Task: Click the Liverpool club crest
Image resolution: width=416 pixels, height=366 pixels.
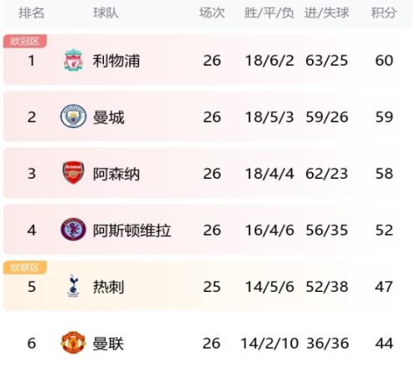Action: tap(73, 60)
